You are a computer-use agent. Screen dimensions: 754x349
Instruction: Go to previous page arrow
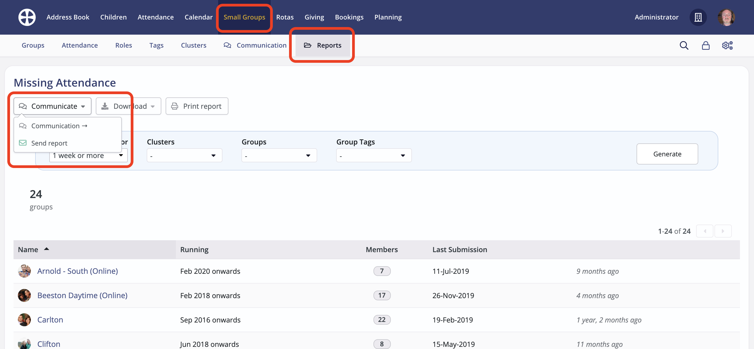click(x=704, y=231)
